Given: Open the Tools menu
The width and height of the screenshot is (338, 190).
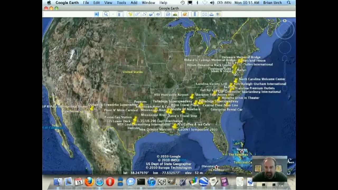Looking at the screenshot, I should tap(121, 3).
